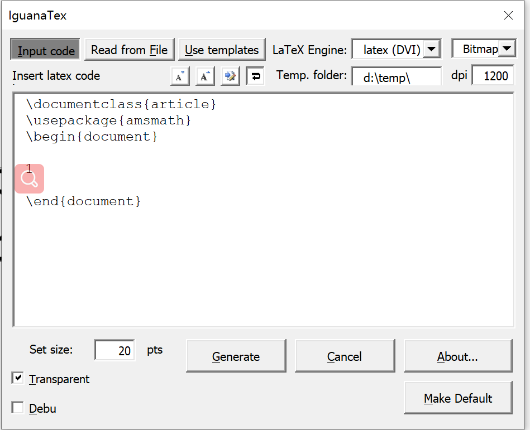530x430 pixels.
Task: Click the \usepackage{amsmath} line
Action: pos(108,120)
